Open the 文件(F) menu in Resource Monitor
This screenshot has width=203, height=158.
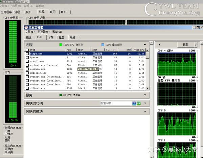pos(30,32)
